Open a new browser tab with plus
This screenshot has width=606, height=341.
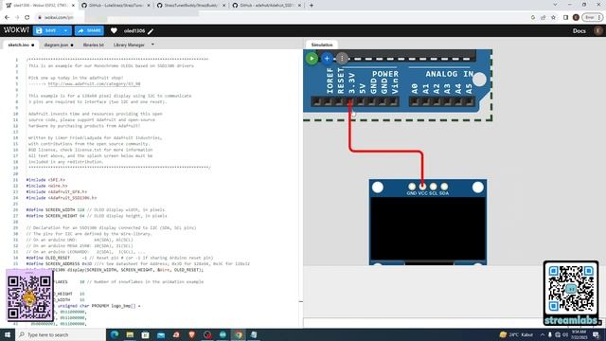312,6
